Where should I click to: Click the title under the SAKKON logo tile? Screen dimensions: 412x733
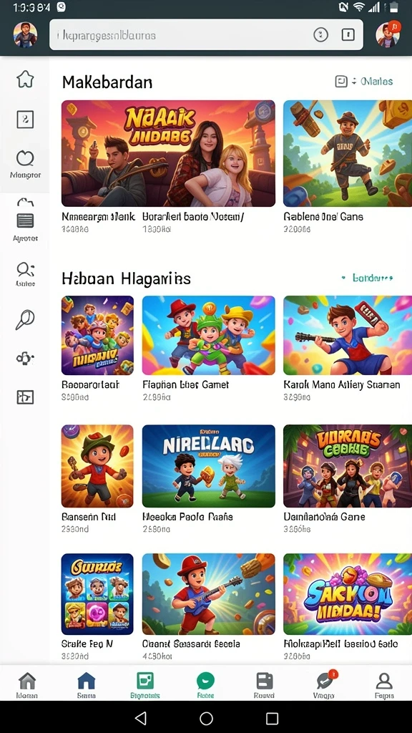coord(340,644)
